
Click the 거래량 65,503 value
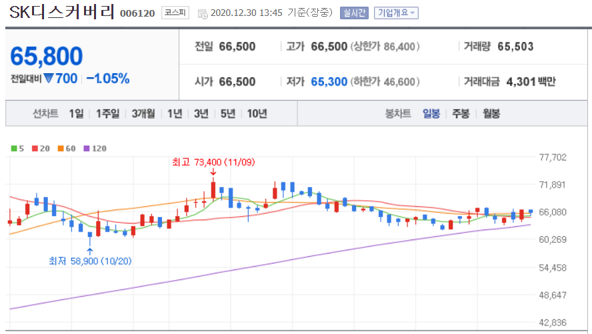(515, 47)
